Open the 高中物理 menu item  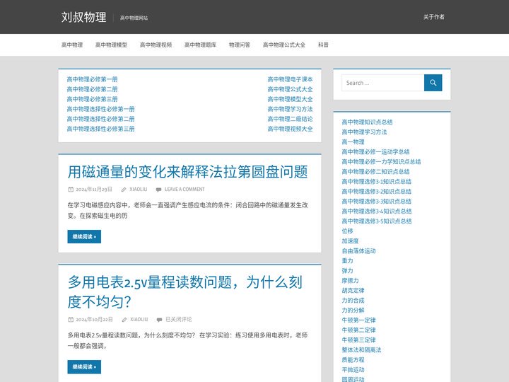(x=72, y=45)
